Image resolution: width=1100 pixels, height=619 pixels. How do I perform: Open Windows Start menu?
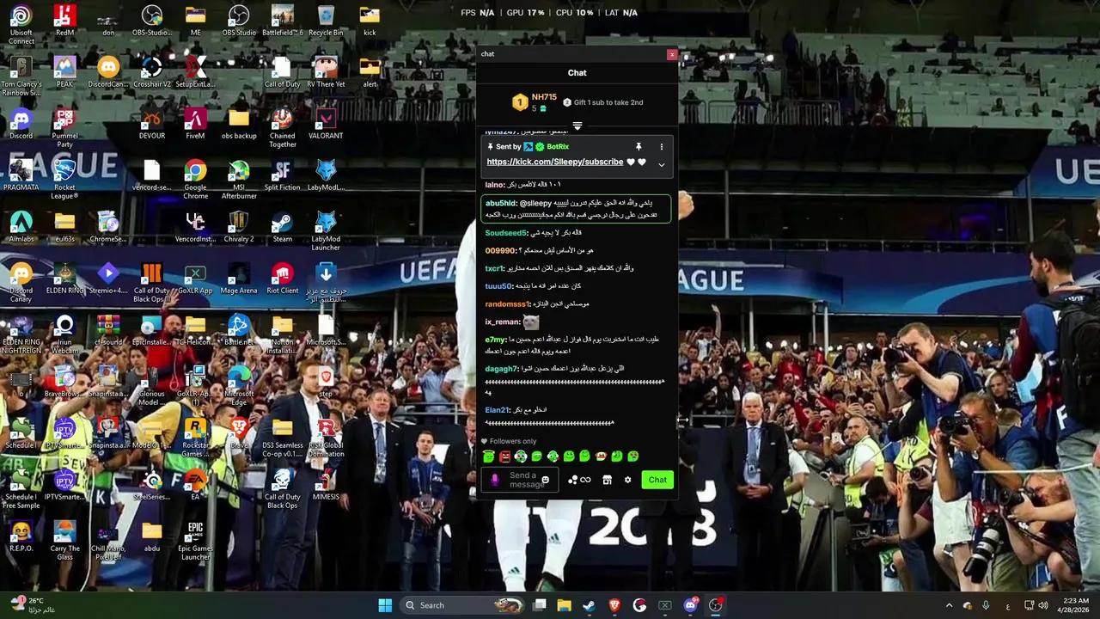point(385,605)
